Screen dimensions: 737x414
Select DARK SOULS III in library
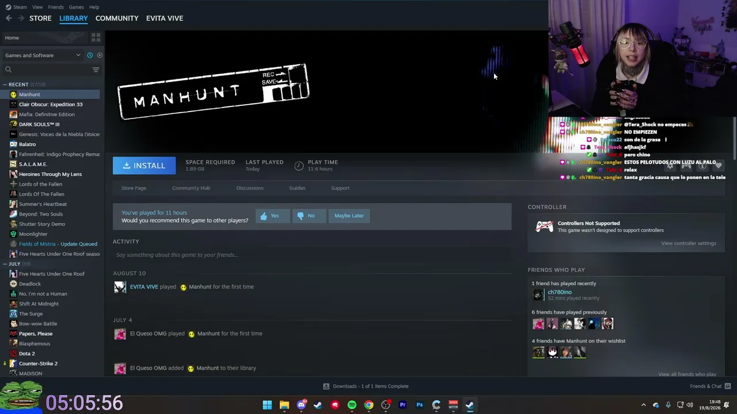[39, 124]
